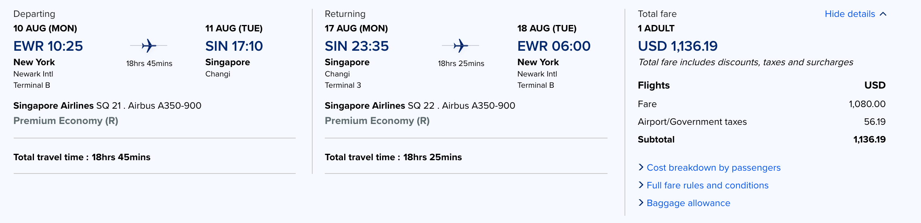921x223 pixels.
Task: Expand Cost breakdown by passengers
Action: 713,168
